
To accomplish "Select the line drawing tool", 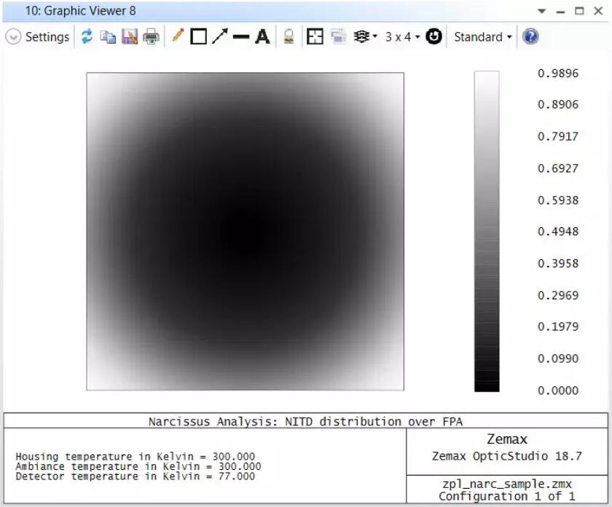I will click(240, 36).
